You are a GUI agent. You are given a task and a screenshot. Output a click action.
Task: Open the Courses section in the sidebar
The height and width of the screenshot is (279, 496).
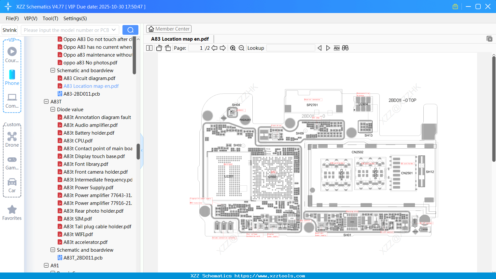coord(12,55)
